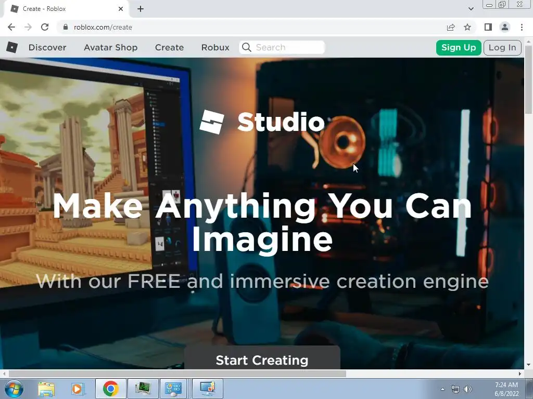Close the Create - Roblox tab
The height and width of the screenshot is (399, 533).
121,9
